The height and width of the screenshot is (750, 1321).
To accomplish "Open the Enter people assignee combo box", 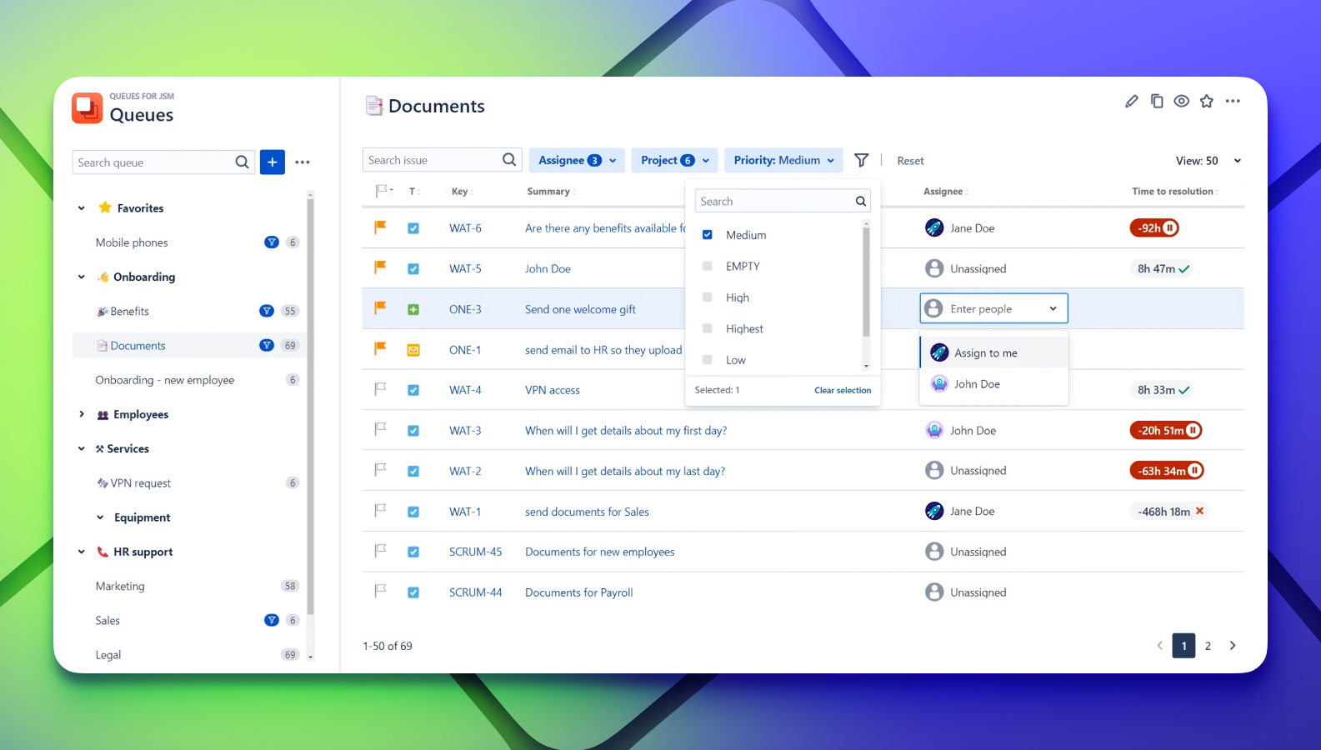I will [x=993, y=308].
